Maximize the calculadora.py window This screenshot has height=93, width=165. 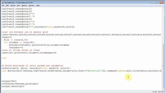(x=158, y=3)
